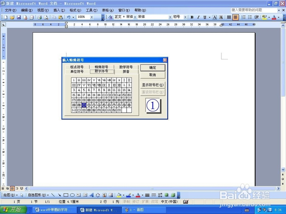Click the Paste clipboard icon
This screenshot has width=286, height=214.
pos(60,17)
